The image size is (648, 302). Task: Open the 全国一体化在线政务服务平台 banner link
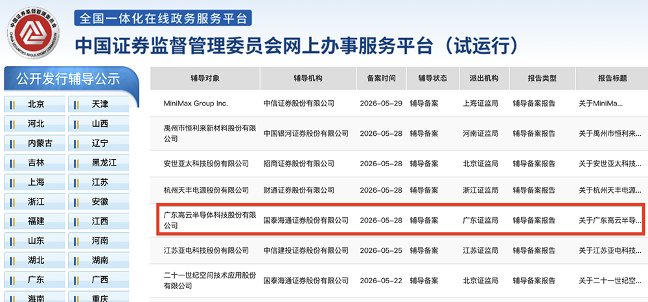[x=163, y=17]
